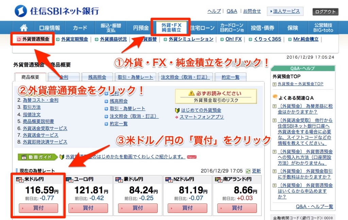Image resolution: width=348 pixels, height=220 pixels.
Task: Open 保険 menu
Action: click(x=293, y=28)
